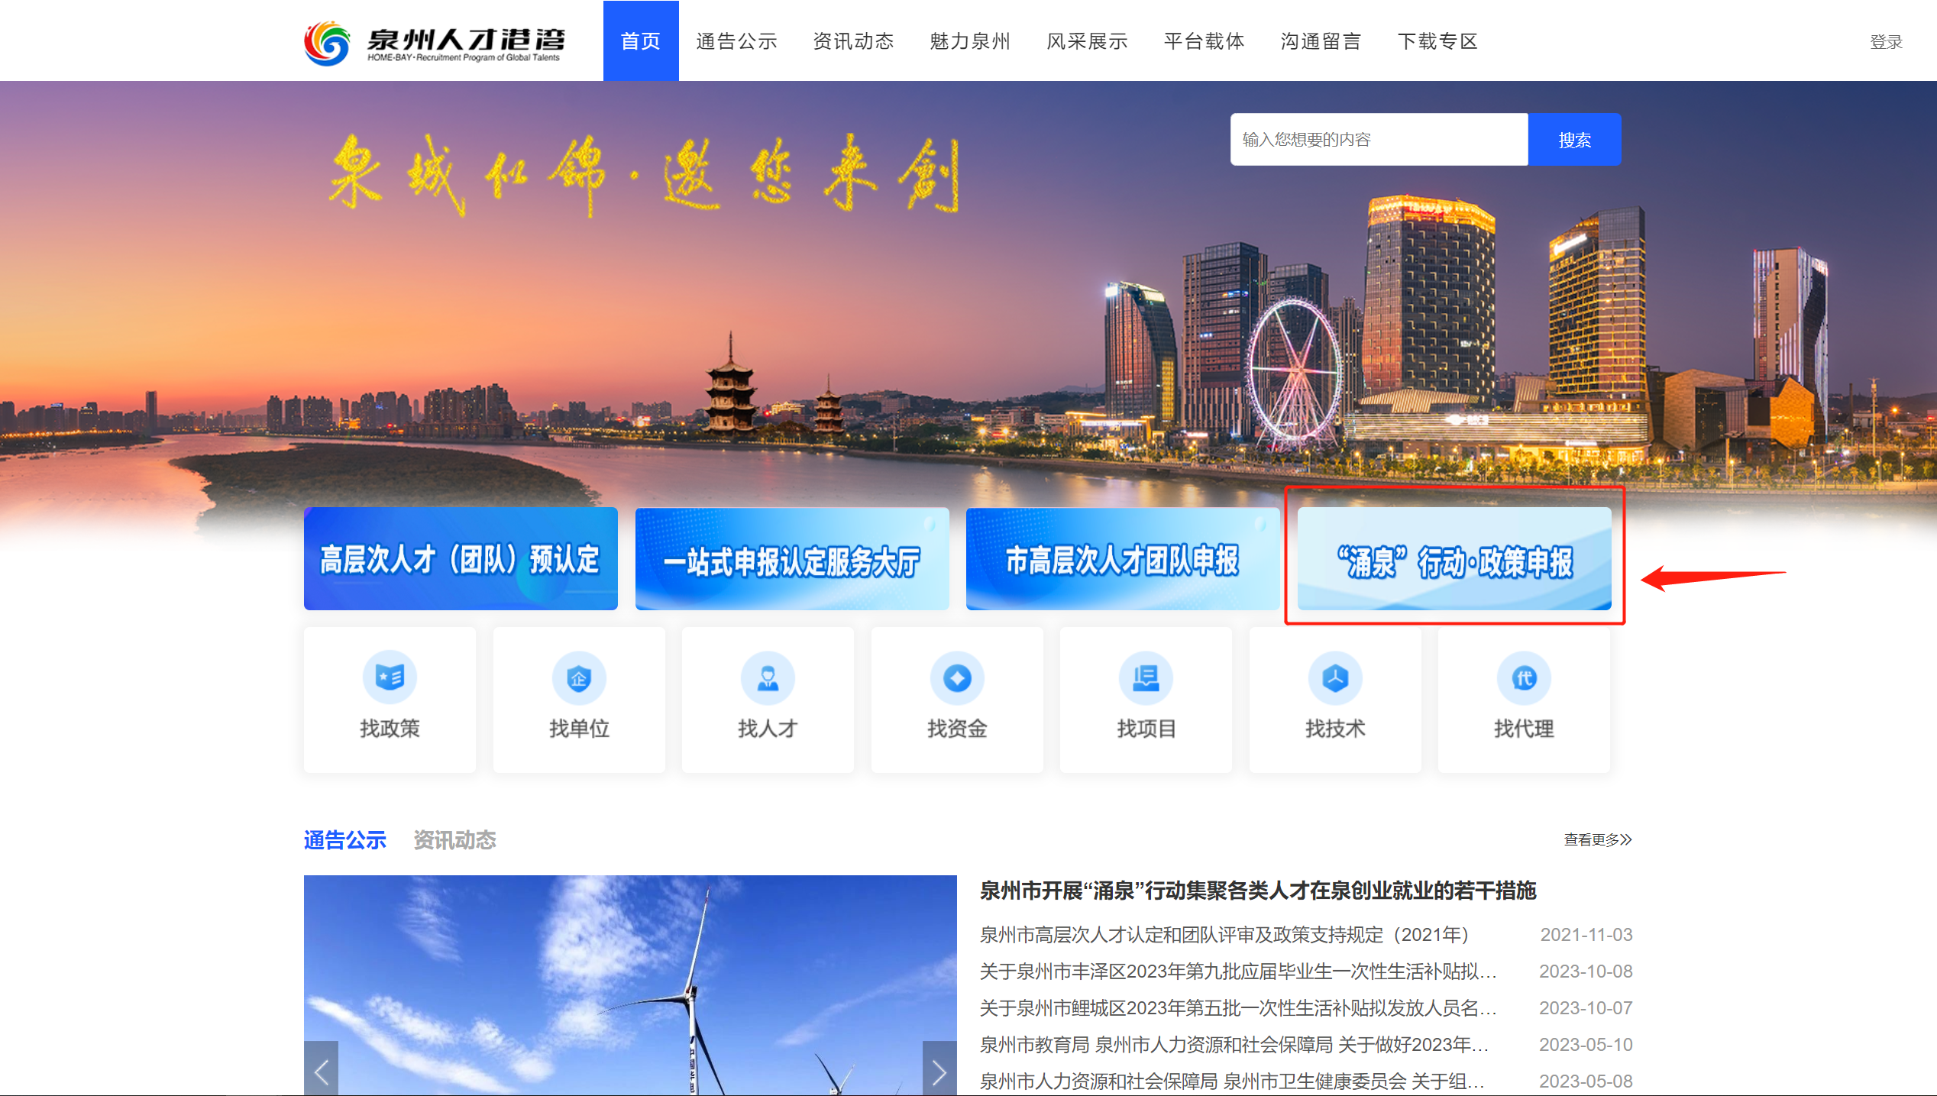Select the 通告公示 section tab
The height and width of the screenshot is (1096, 1937).
point(345,840)
